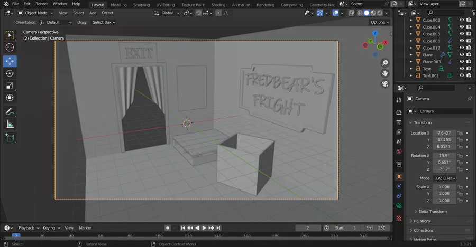The width and height of the screenshot is (476, 247).
Task: Select the Scale tool
Action: [10, 85]
